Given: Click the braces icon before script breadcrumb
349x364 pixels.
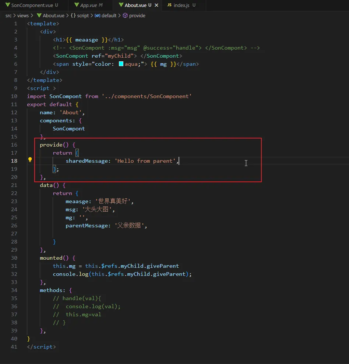Looking at the screenshot, I should (x=73, y=15).
